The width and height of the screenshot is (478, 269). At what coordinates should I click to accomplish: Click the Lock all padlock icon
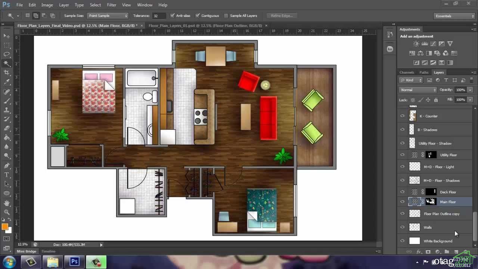pyautogui.click(x=436, y=100)
